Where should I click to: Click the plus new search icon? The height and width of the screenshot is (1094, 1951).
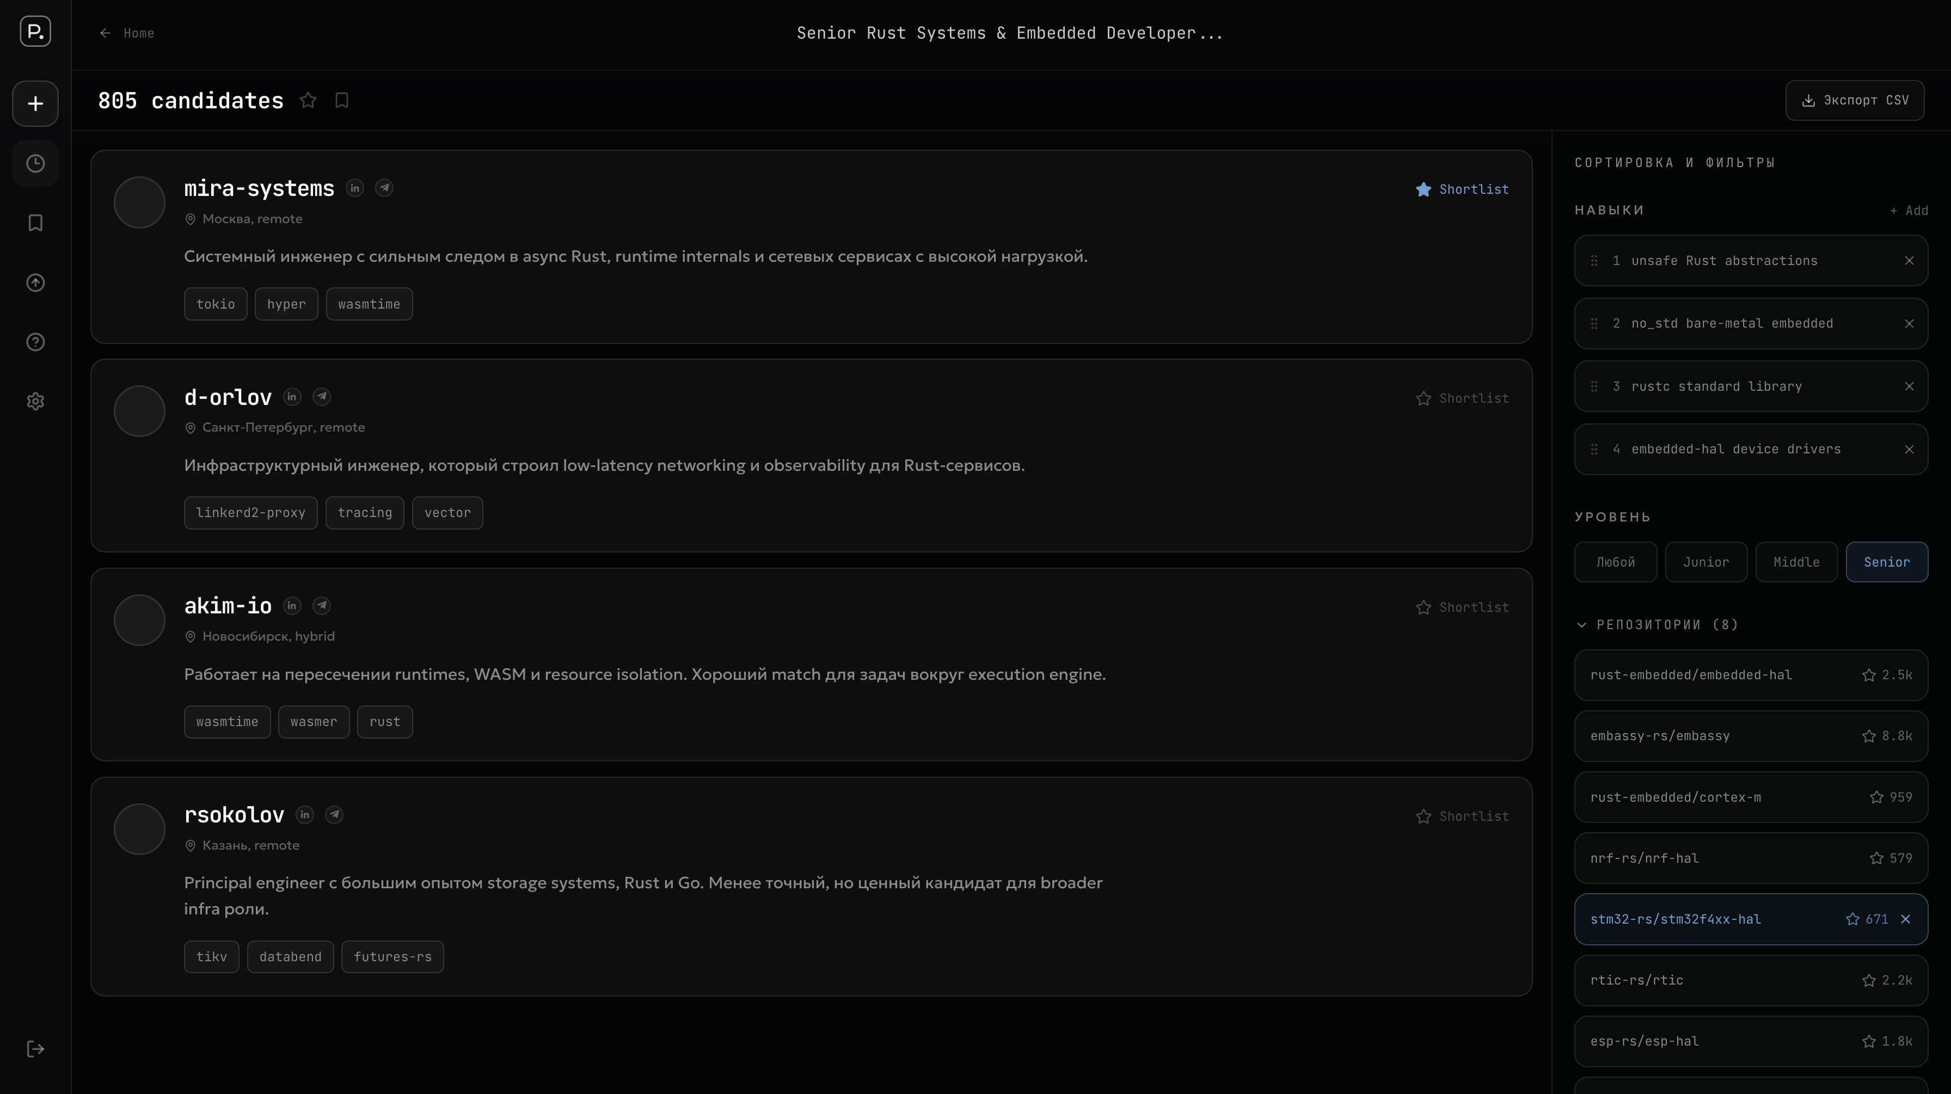tap(35, 104)
